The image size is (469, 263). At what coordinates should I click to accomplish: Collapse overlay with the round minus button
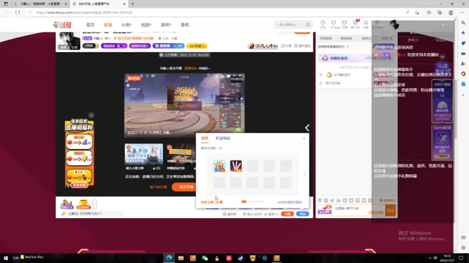[443, 57]
